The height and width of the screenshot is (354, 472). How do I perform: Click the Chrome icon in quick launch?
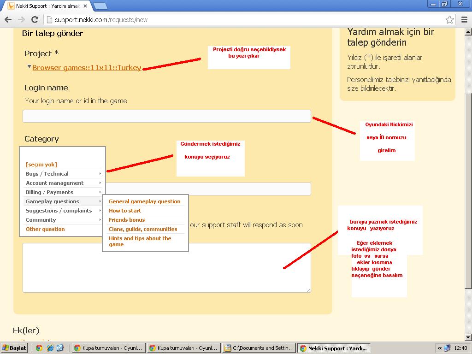click(x=39, y=348)
